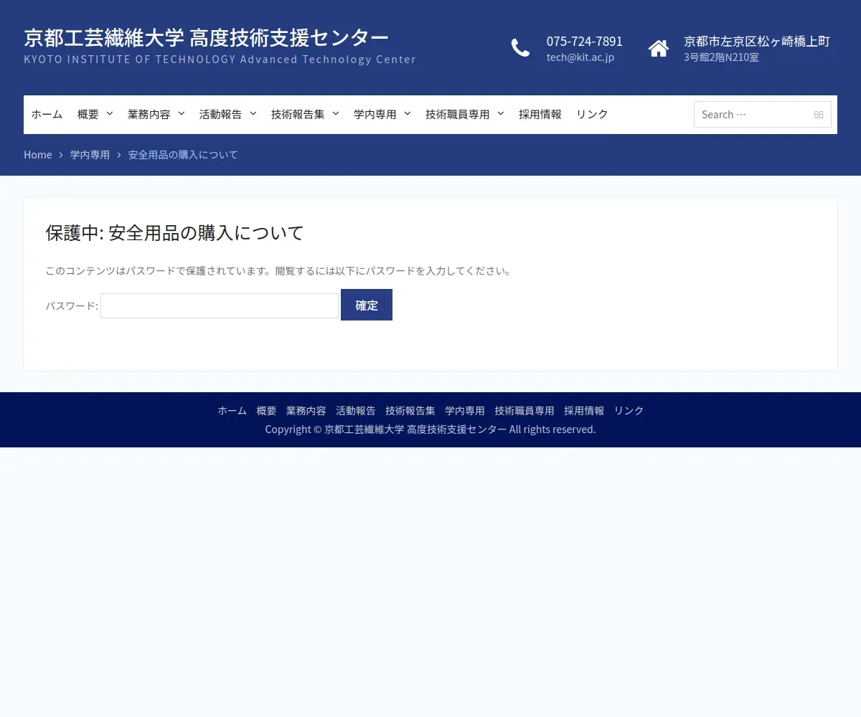Click the phone icon in the header

[x=520, y=48]
